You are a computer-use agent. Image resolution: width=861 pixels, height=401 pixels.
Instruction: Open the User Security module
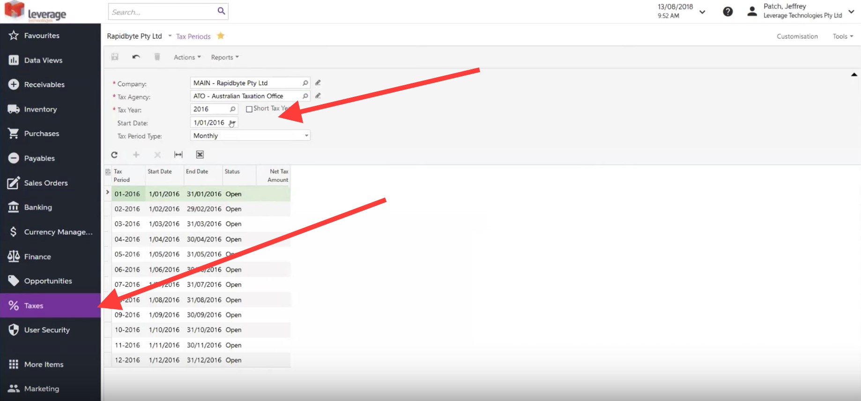tap(50, 330)
